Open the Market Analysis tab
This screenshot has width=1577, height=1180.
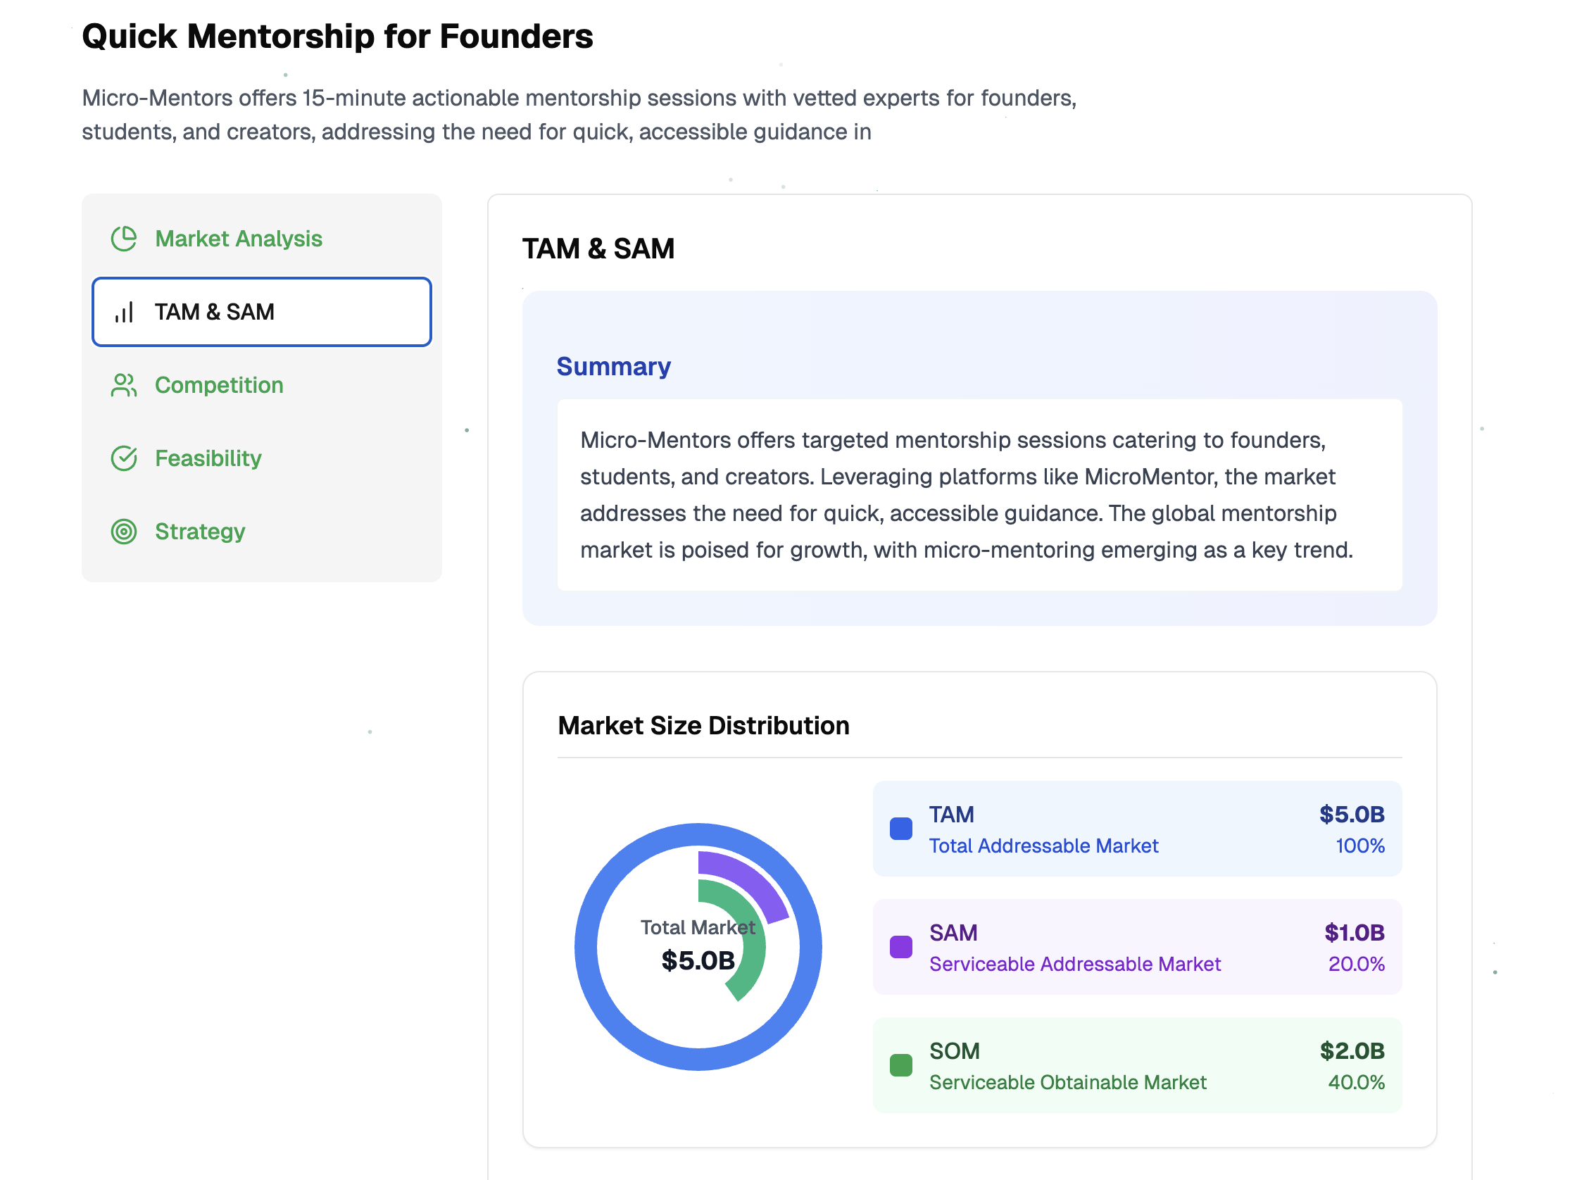[238, 239]
